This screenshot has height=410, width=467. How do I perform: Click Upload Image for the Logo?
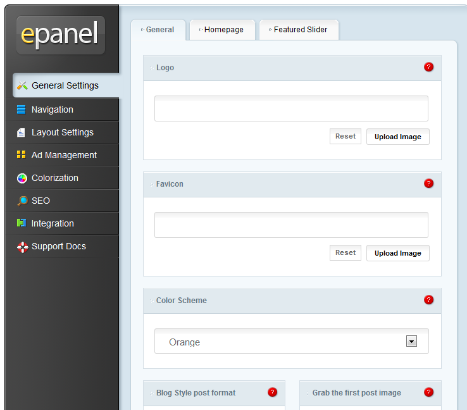(x=397, y=137)
